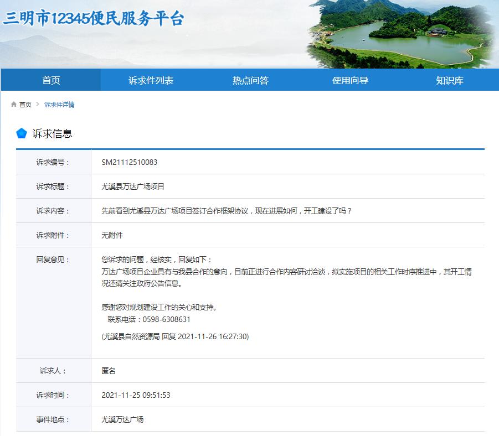Click the 诉求附件 field label
This screenshot has height=436, width=499.
[53, 235]
